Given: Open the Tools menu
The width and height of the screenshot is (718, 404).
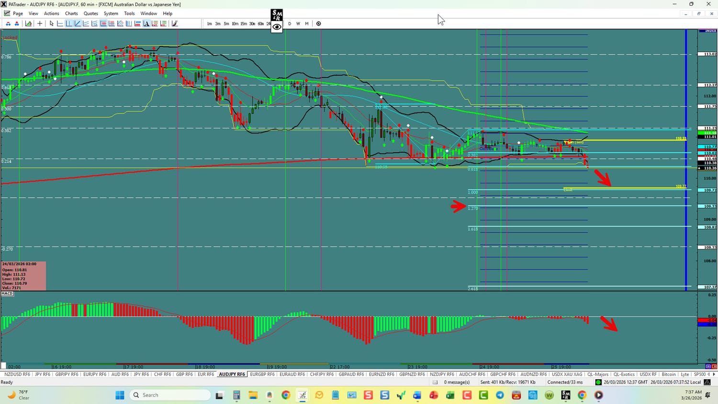Looking at the screenshot, I should [x=129, y=13].
